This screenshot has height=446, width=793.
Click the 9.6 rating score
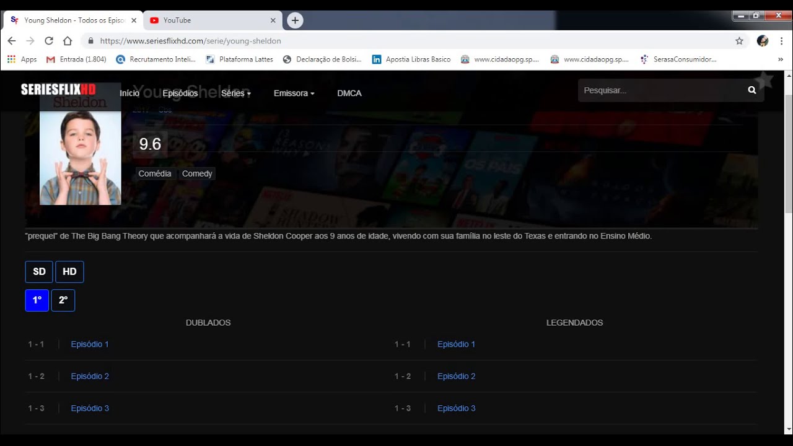(x=150, y=144)
